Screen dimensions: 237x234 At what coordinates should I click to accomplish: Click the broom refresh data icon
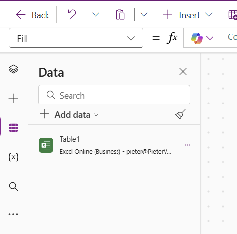click(x=180, y=114)
